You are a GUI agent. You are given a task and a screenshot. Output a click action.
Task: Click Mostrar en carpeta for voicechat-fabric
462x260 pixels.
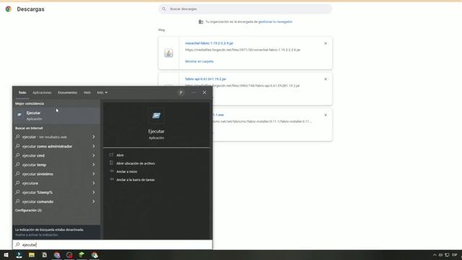(x=199, y=61)
